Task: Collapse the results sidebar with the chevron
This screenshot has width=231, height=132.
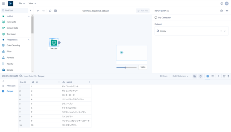Action: tap(3, 81)
